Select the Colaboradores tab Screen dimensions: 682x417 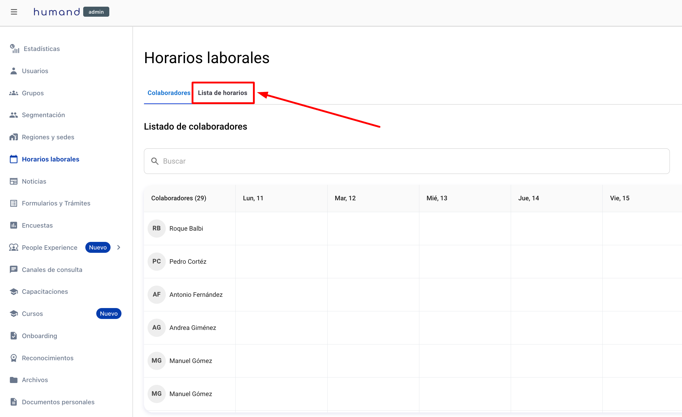(x=169, y=93)
